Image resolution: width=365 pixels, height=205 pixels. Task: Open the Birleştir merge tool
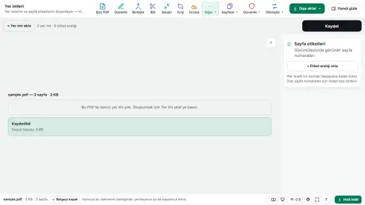138,9
